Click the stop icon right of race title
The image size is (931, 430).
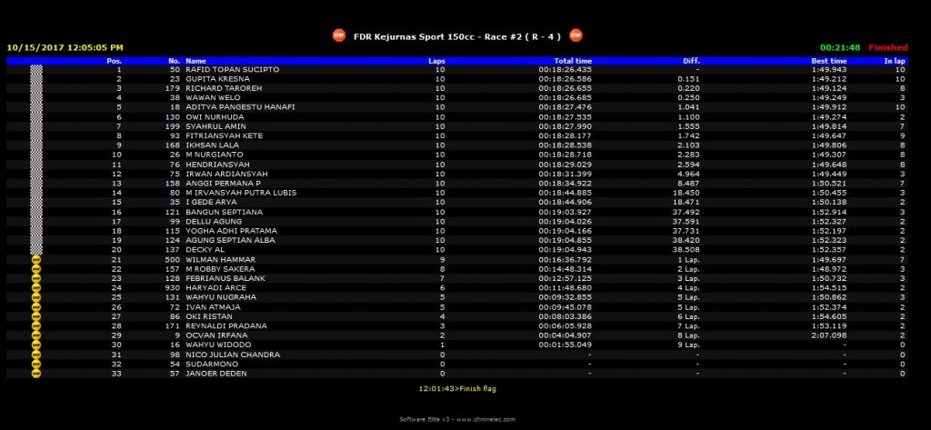575,35
